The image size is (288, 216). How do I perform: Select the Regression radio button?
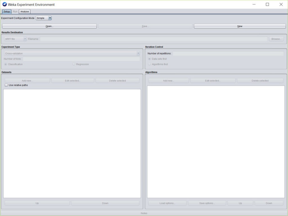81,64
